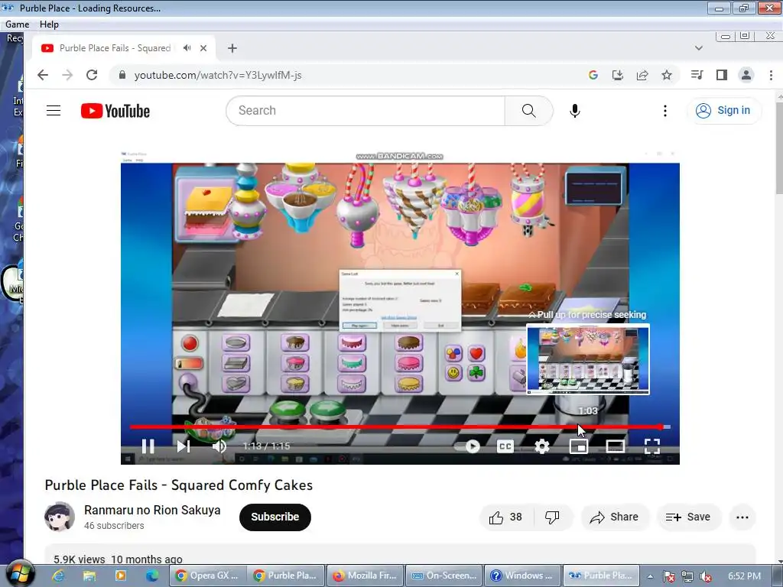Enter full screen mode
This screenshot has width=783, height=587.
[x=652, y=446]
